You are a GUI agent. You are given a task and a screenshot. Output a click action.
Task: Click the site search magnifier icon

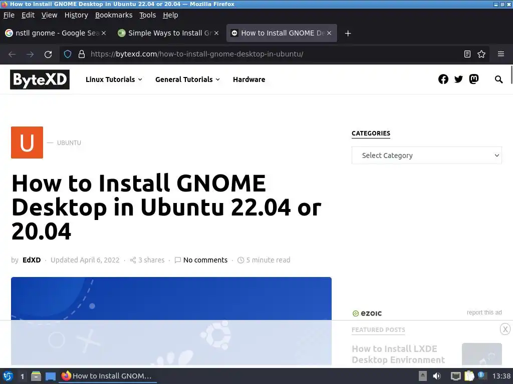(498, 79)
